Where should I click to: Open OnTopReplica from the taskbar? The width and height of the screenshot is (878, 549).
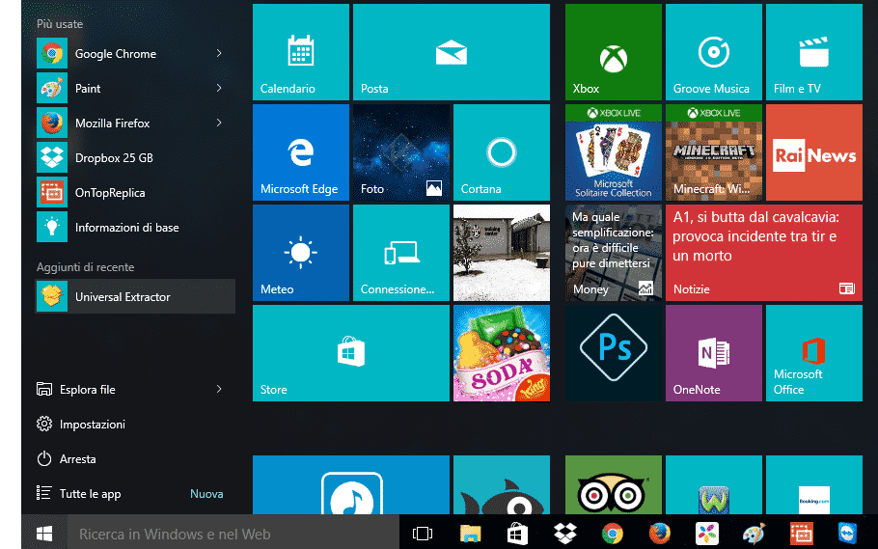click(801, 534)
